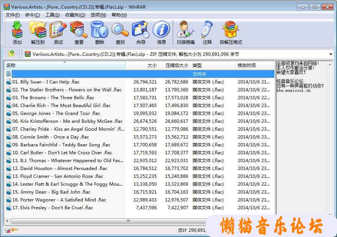
Task: Open the Favorites (收藏夹) menu
Action: 75,15
